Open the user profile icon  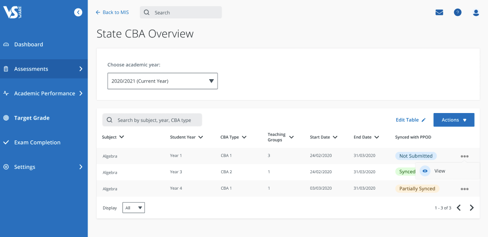click(476, 12)
